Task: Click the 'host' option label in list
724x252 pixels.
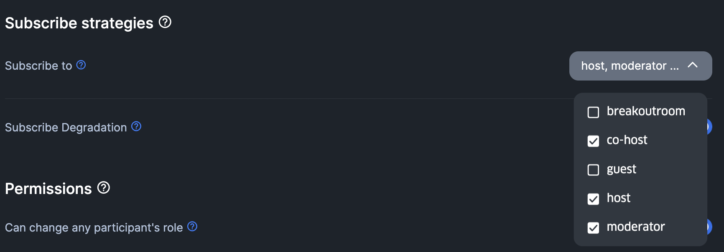Action: pos(618,198)
